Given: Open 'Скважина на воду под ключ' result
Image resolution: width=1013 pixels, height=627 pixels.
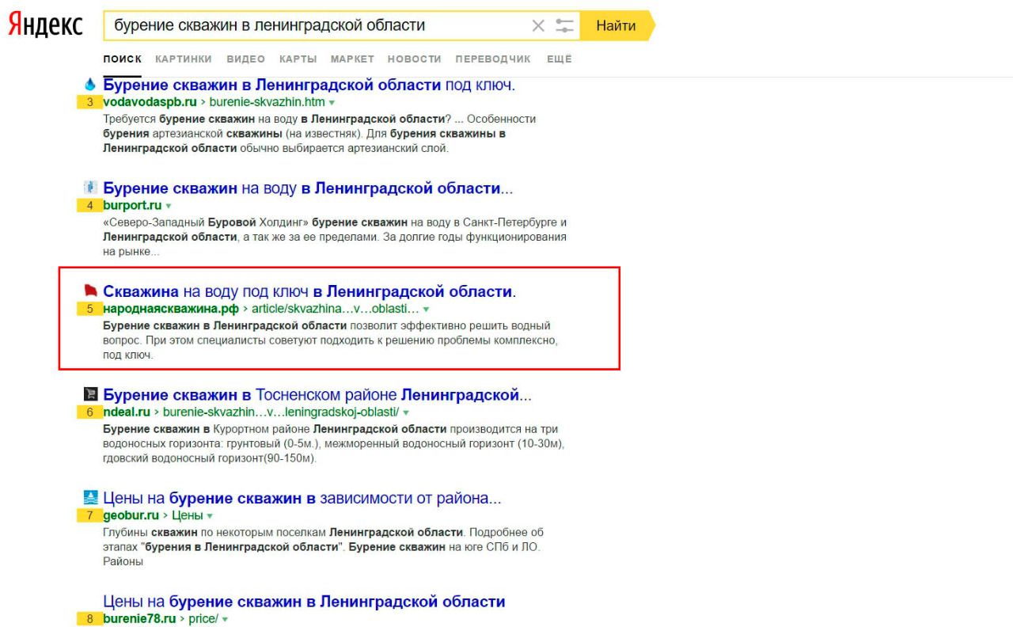Looking at the screenshot, I should click(x=309, y=291).
